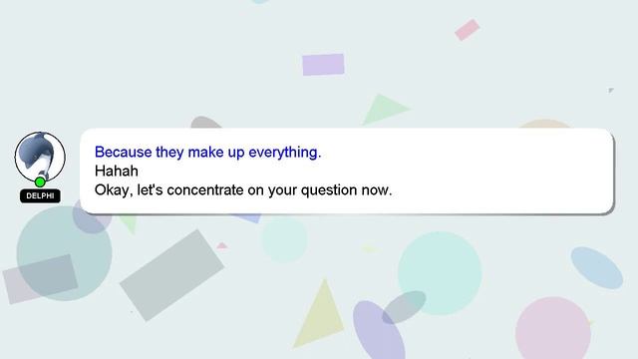This screenshot has height=359, width=638.
Task: Click the green online status dot
Action: click(40, 181)
